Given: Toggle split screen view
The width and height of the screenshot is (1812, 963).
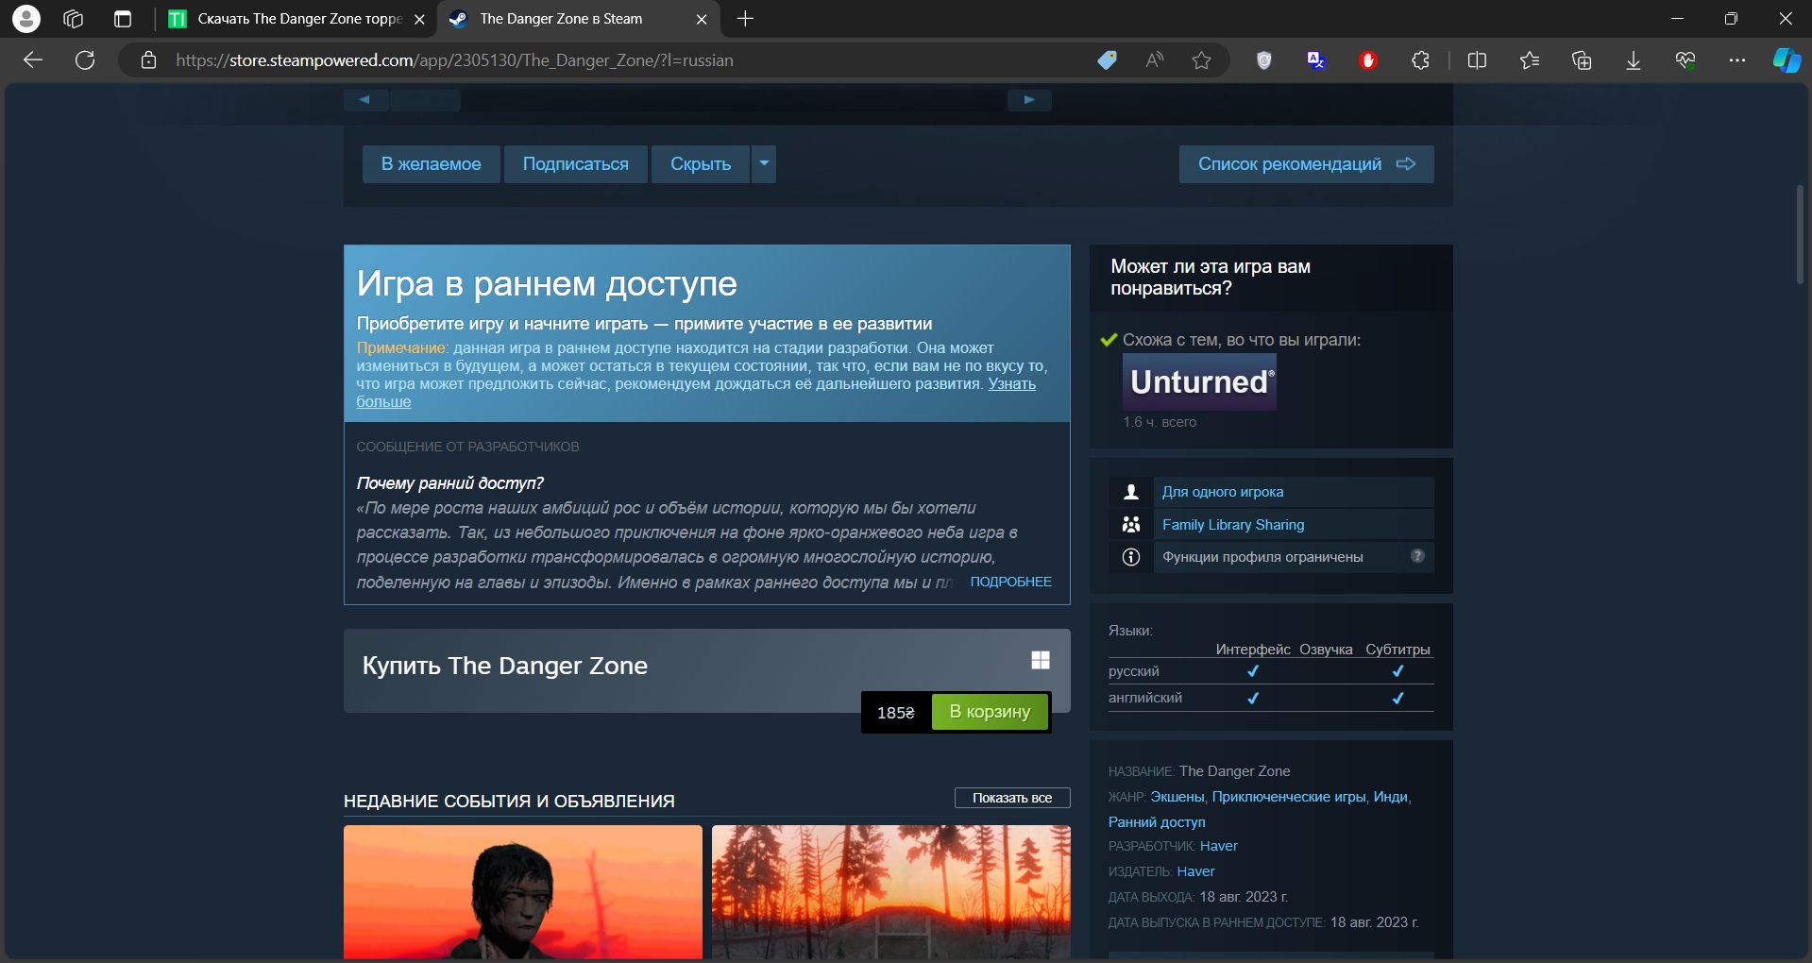Looking at the screenshot, I should coord(1478,60).
